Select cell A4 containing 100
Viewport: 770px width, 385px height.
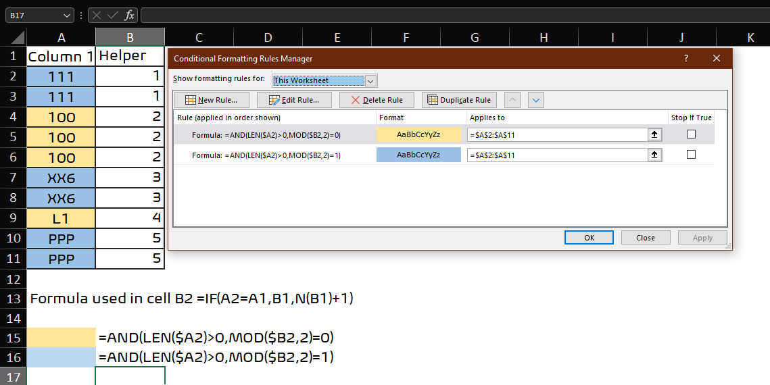(61, 117)
